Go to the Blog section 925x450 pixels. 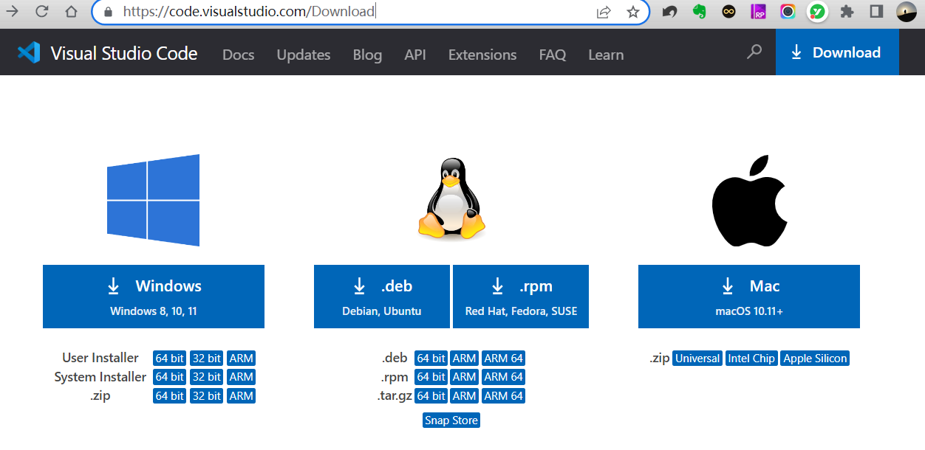[x=367, y=55]
